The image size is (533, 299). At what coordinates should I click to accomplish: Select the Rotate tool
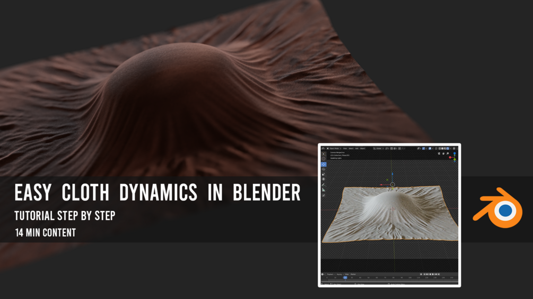[x=324, y=169]
